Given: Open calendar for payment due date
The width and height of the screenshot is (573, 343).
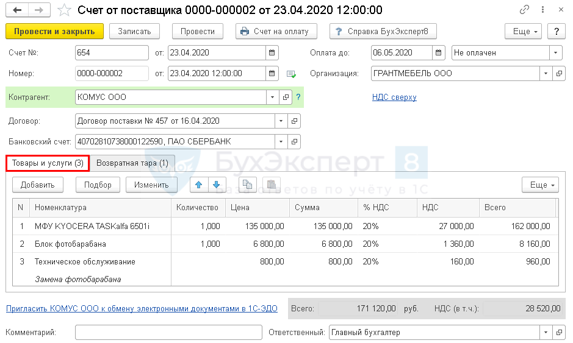Looking at the screenshot, I should (440, 52).
